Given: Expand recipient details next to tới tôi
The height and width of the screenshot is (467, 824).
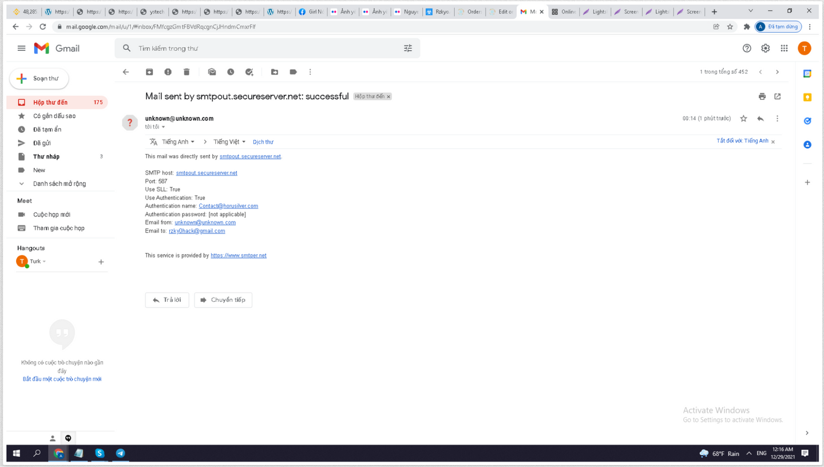Looking at the screenshot, I should pos(163,127).
